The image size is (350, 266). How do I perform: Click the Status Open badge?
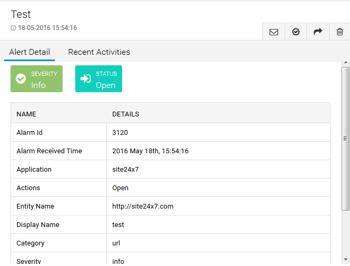click(x=98, y=79)
